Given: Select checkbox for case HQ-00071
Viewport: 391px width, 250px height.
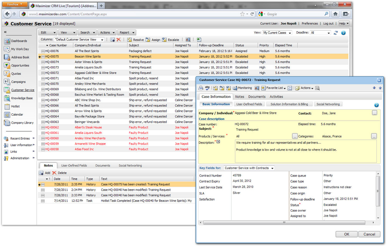Looking at the screenshot, I should click(x=43, y=78).
